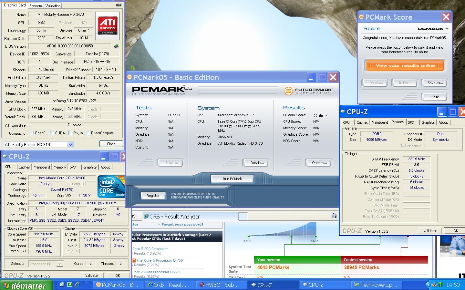465x290 pixels.
Task: Click the green H quick launch icon
Action: click(x=69, y=285)
